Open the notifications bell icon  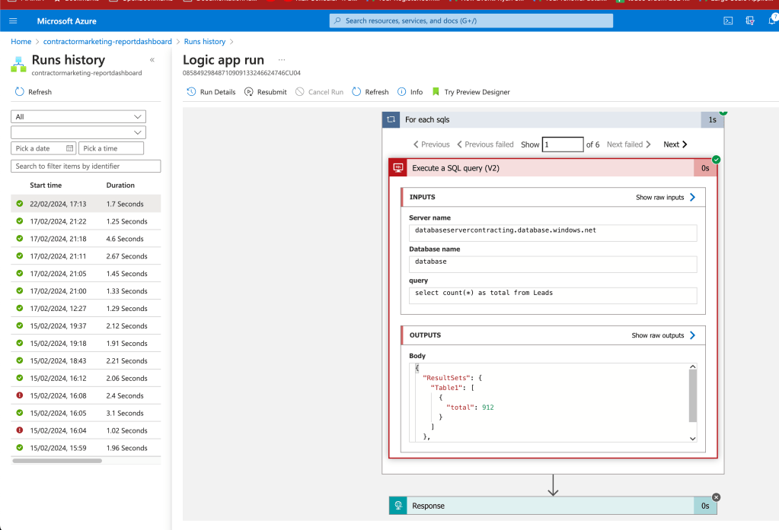tap(773, 20)
